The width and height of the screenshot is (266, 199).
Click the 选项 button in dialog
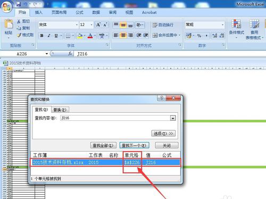pyautogui.click(x=163, y=134)
